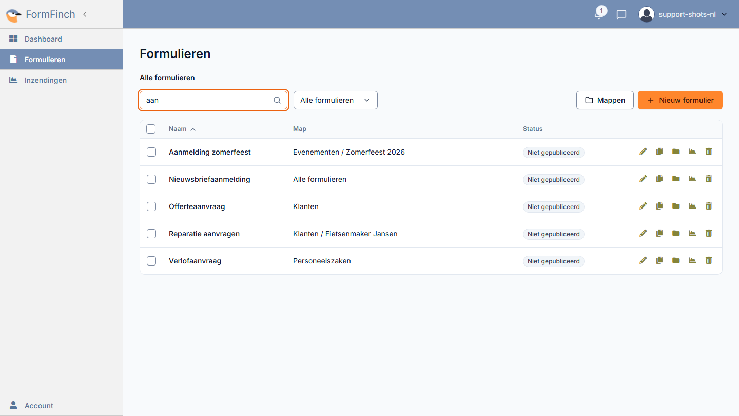Edit the Offerteaanvraag form

pos(643,206)
